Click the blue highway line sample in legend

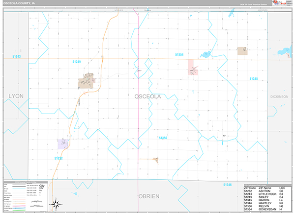pyautogui.click(x=19, y=208)
